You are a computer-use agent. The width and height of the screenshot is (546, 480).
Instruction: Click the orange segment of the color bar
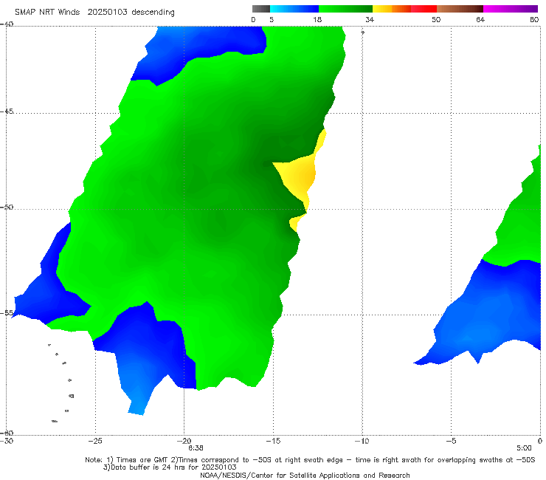tap(401, 9)
